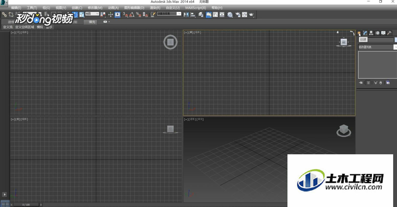Open the 渲染(R) menu
The image size is (397, 207).
click(x=155, y=8)
